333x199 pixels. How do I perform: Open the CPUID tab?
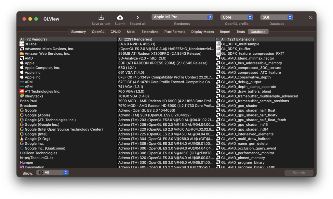[115, 32]
